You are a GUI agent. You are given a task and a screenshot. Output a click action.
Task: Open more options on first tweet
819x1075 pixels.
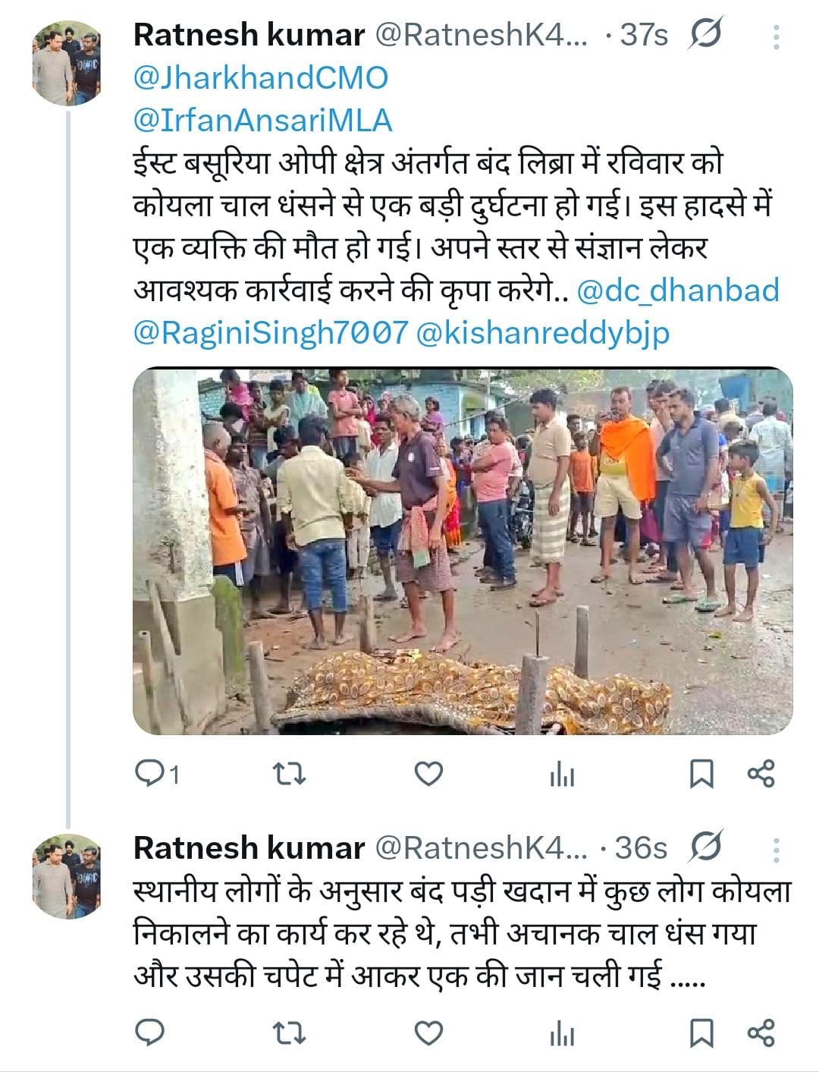coord(776,37)
